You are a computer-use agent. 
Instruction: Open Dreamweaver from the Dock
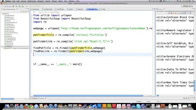(109, 106)
